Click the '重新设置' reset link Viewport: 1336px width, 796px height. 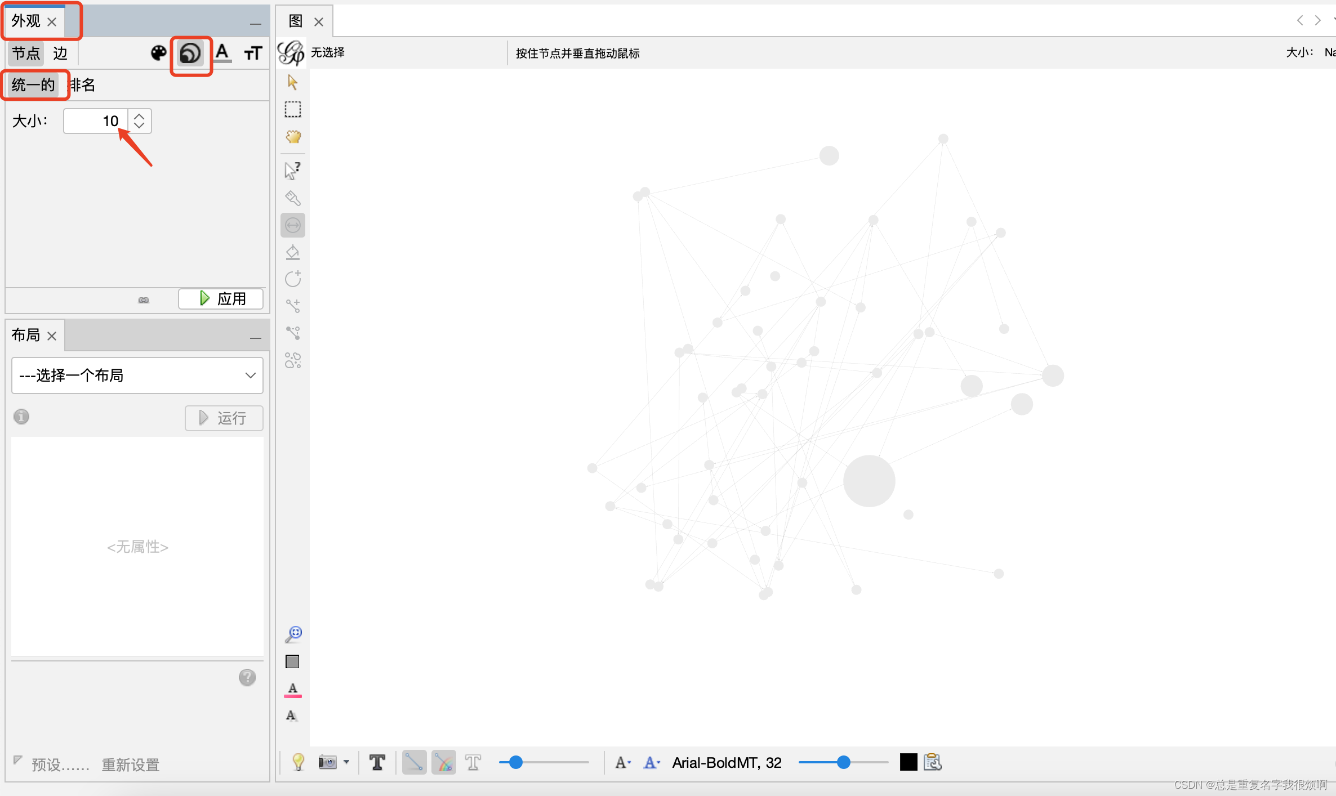(131, 764)
